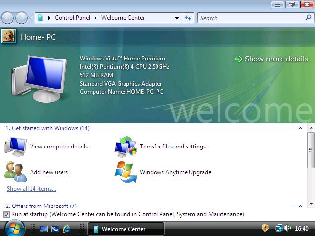This screenshot has width=315, height=236.
Task: Collapse the Offers from Microsoft section chevron
Action: coord(301,206)
